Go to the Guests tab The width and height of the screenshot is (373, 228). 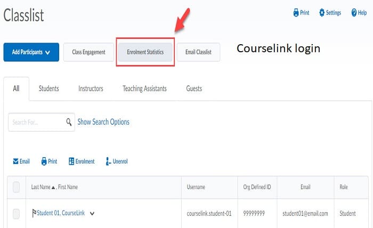[194, 88]
